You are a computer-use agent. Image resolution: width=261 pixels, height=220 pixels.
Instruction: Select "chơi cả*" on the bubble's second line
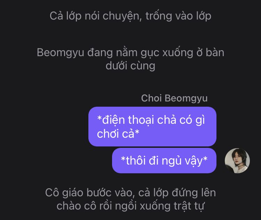pyautogui.click(x=118, y=134)
